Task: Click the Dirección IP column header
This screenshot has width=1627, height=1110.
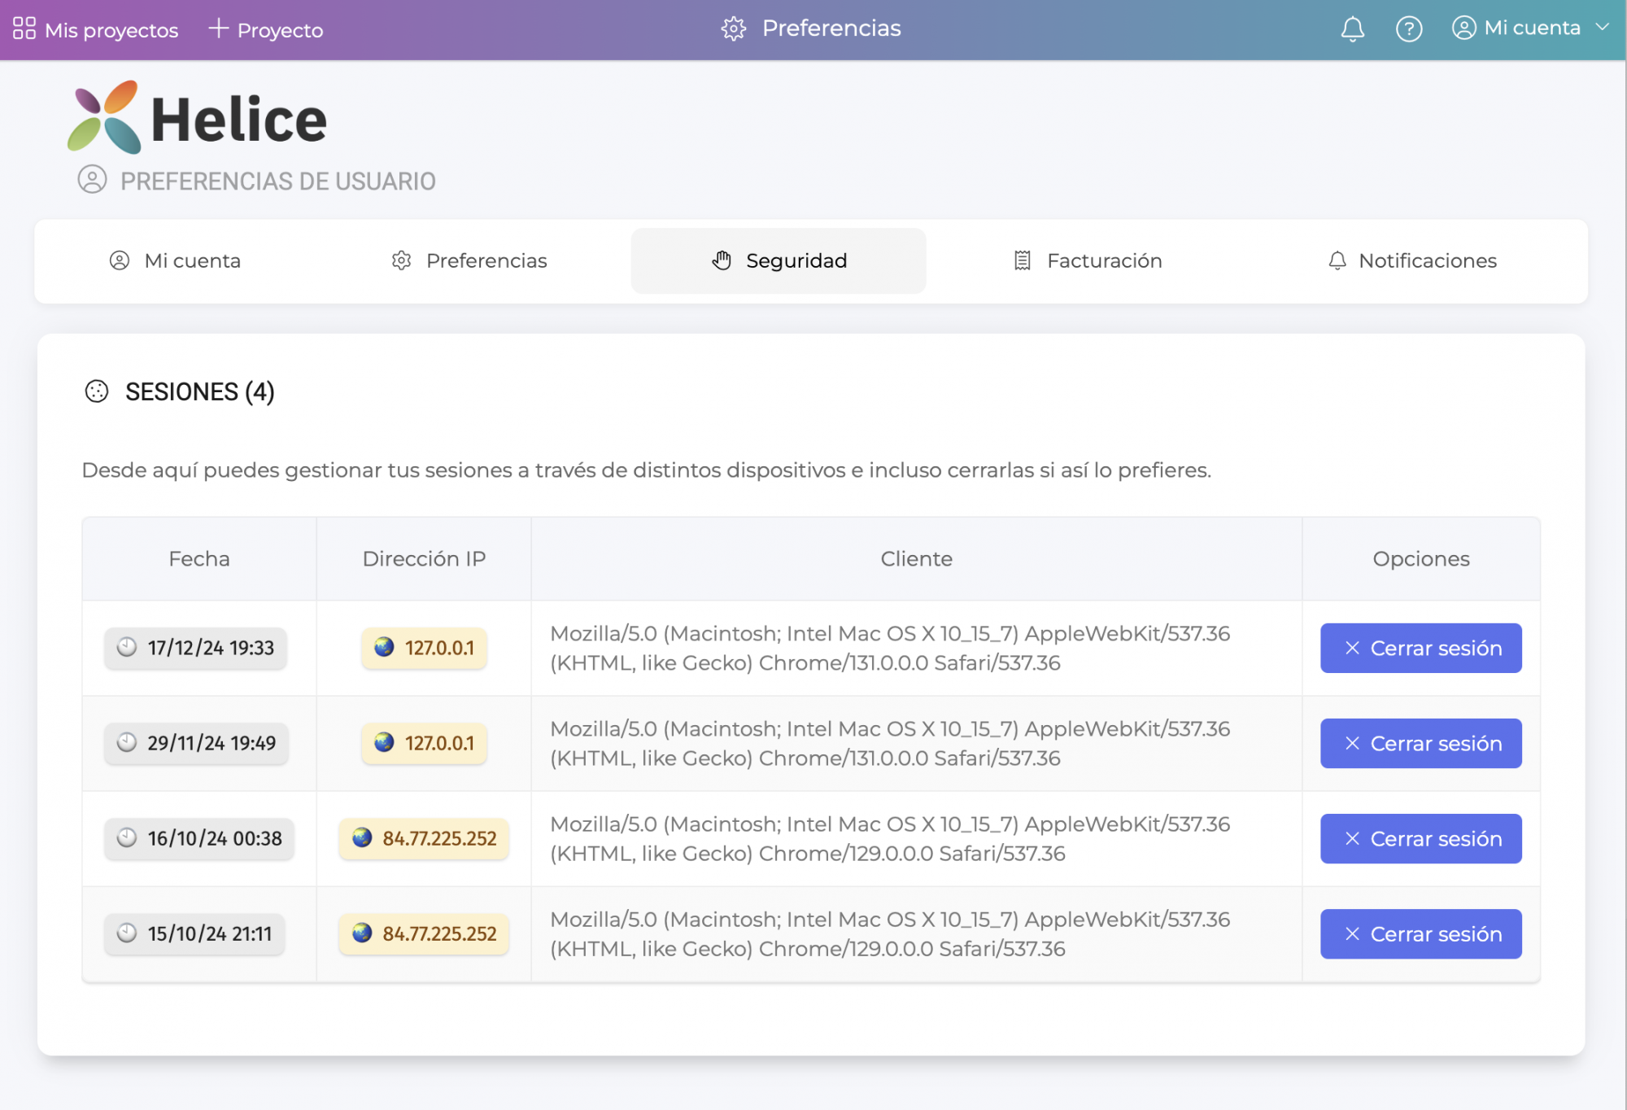Action: click(x=424, y=559)
